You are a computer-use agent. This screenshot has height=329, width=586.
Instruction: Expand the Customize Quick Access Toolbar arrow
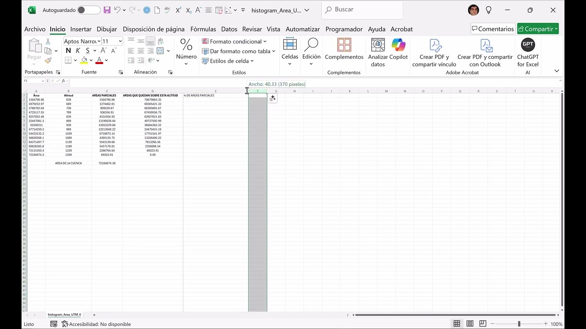243,10
